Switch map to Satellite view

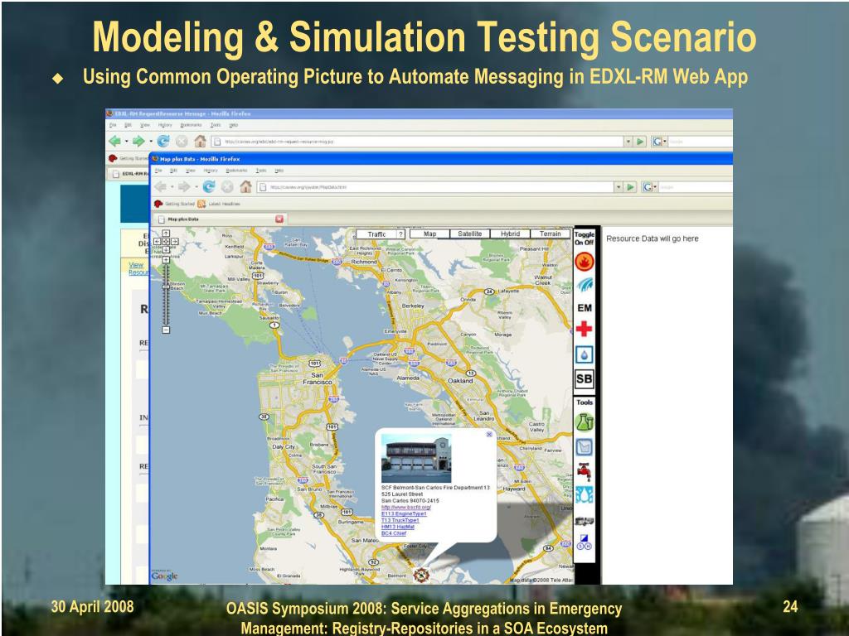coord(469,234)
